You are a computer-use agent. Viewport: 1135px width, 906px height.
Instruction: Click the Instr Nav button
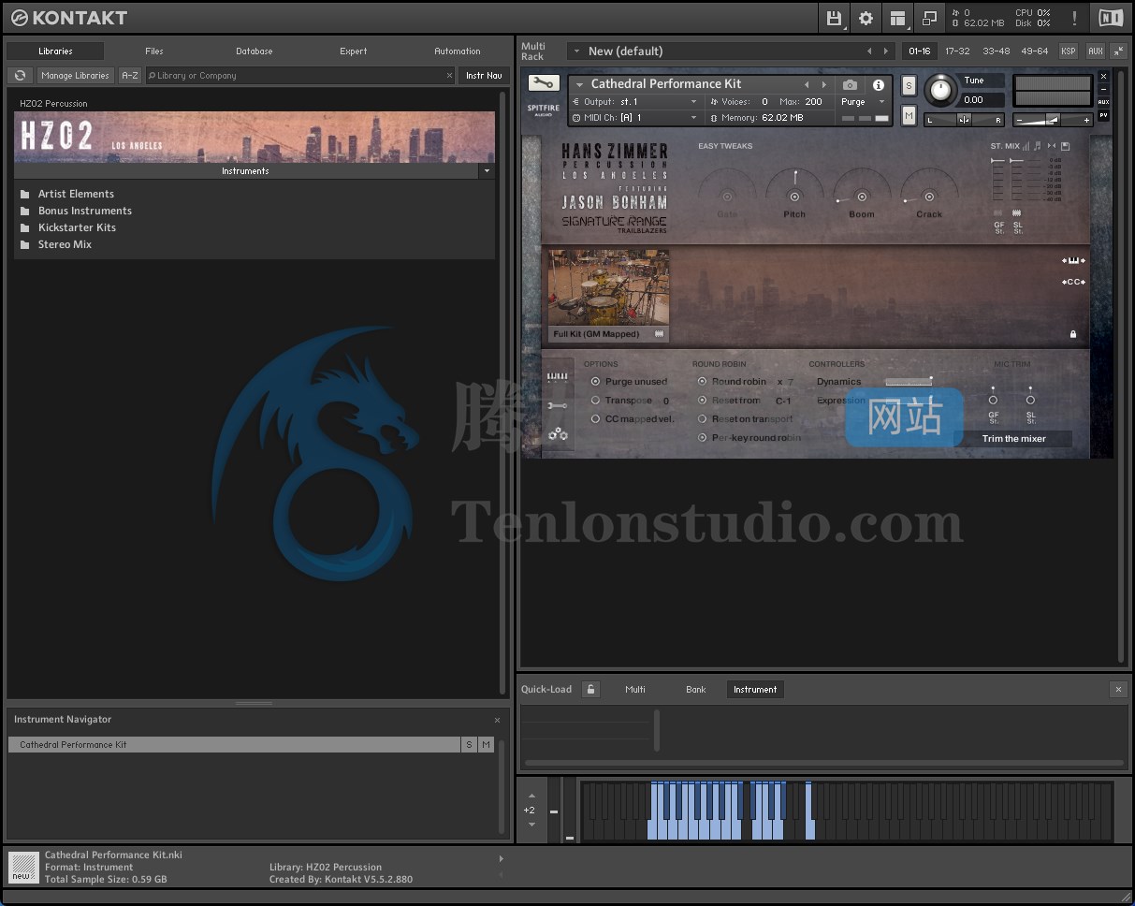484,76
